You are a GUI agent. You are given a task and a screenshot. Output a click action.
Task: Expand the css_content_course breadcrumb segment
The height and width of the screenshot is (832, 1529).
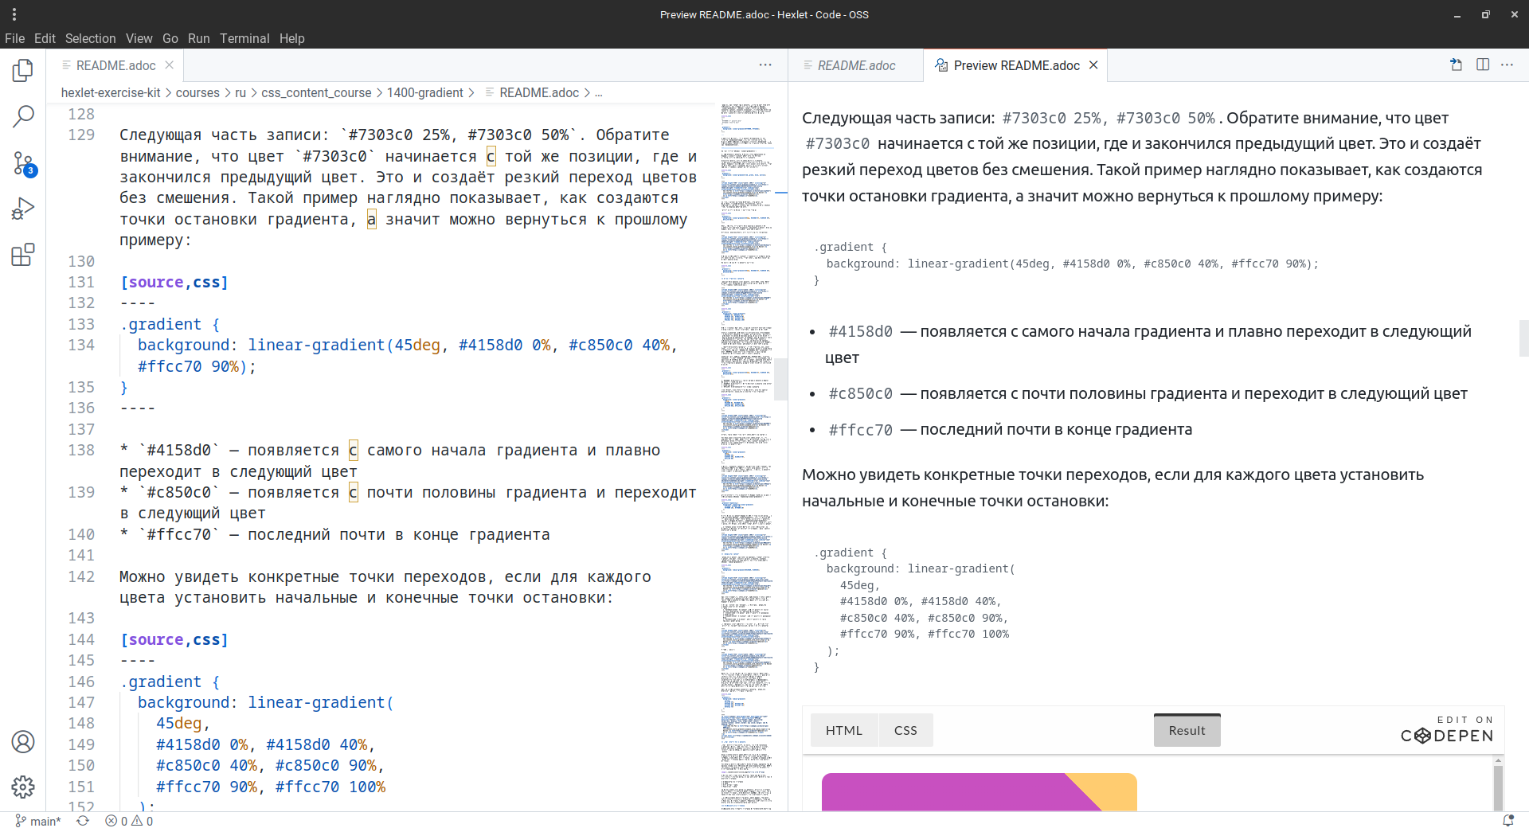click(x=316, y=93)
